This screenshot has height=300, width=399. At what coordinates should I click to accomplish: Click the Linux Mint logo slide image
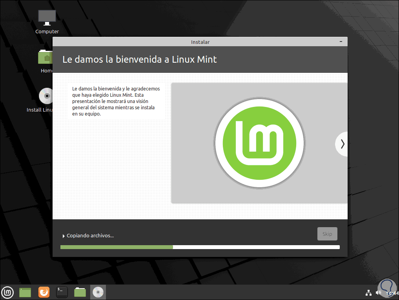coord(259,143)
